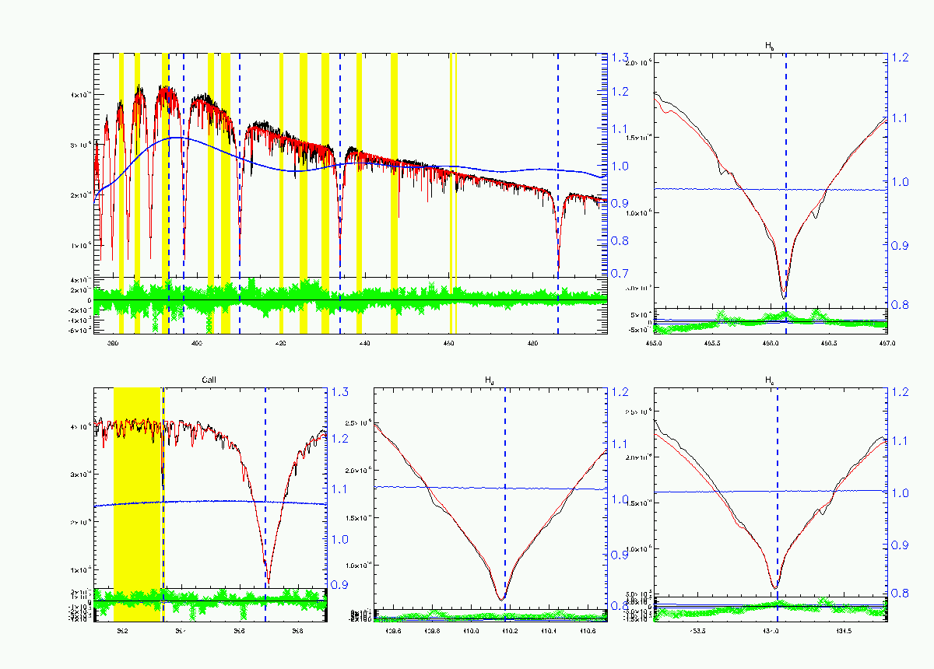Click blue 1.0 label on Hd panel axis

pos(620,499)
